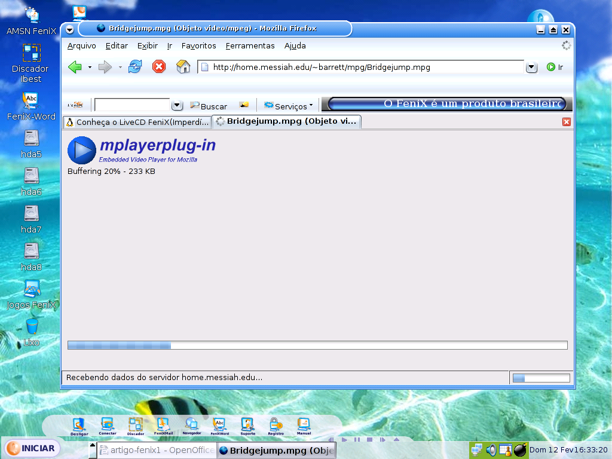The image size is (612, 459).
Task: Open the Ir menu
Action: pos(170,45)
